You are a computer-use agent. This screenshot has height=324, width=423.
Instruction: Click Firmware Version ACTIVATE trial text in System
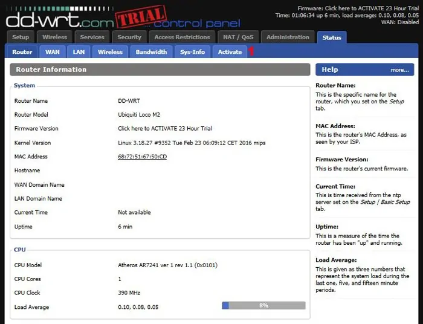[x=165, y=128]
